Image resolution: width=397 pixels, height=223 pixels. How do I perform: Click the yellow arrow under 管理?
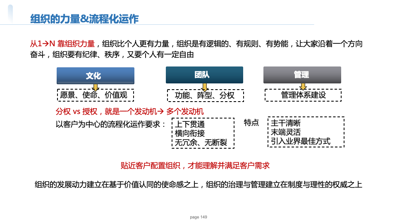coord(303,87)
